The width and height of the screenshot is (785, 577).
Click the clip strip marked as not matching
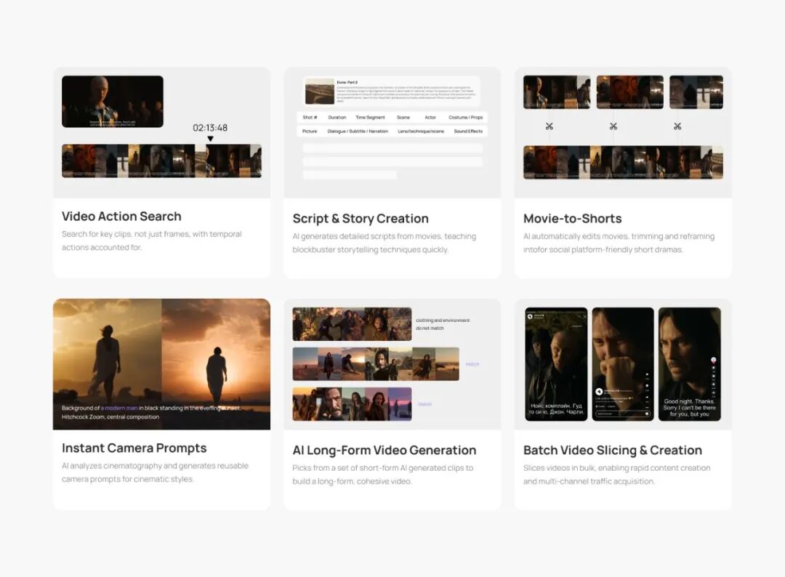[x=352, y=324]
